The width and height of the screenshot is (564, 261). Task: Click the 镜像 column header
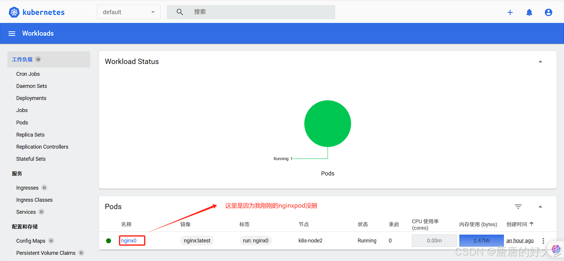[185, 224]
